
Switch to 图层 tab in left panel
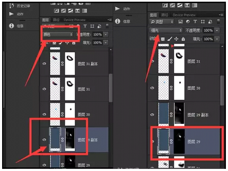tap(45, 20)
